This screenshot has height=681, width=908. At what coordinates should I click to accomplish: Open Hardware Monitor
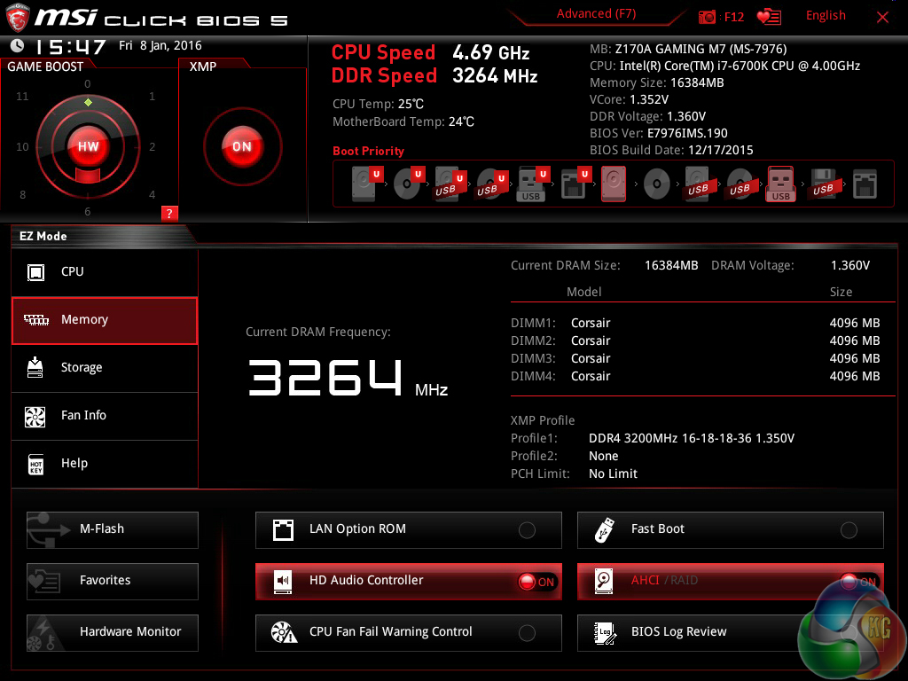click(113, 633)
